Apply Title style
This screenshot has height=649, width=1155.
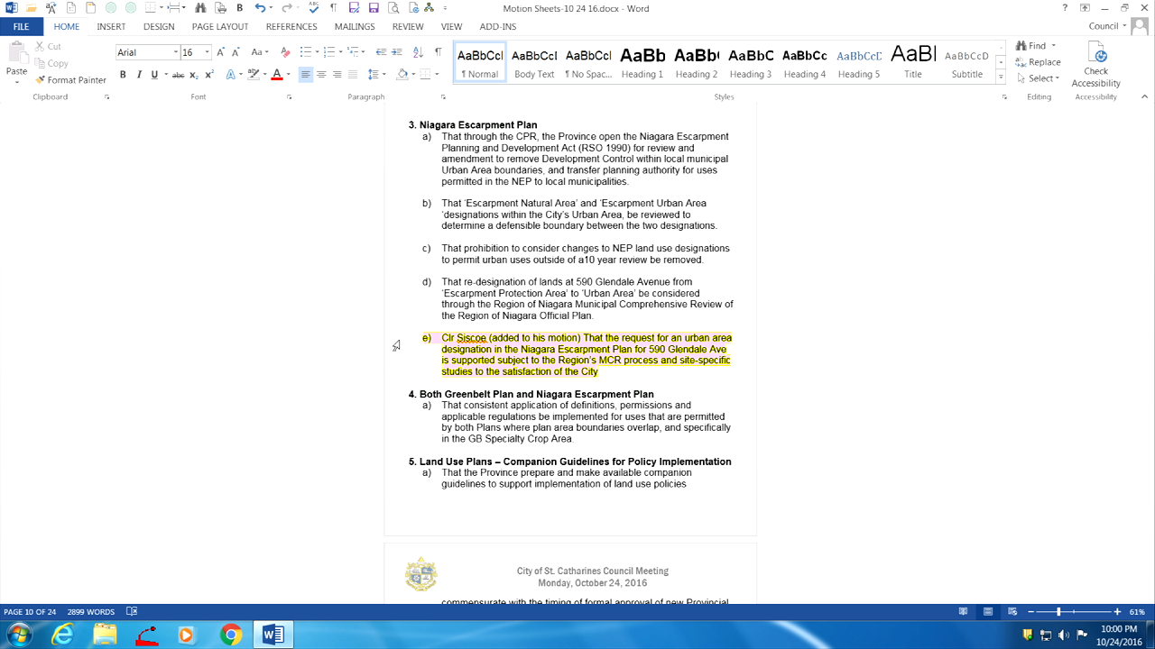point(913,62)
